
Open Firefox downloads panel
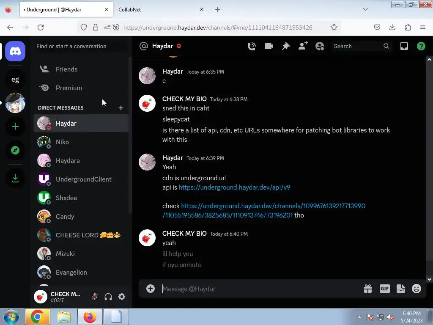click(x=392, y=27)
